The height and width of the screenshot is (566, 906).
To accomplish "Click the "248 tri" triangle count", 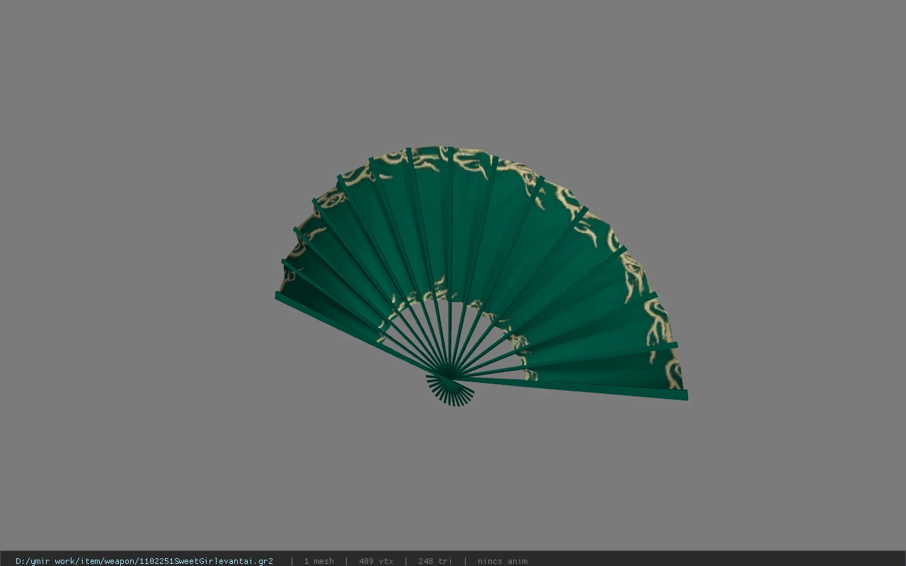I will pos(435,561).
